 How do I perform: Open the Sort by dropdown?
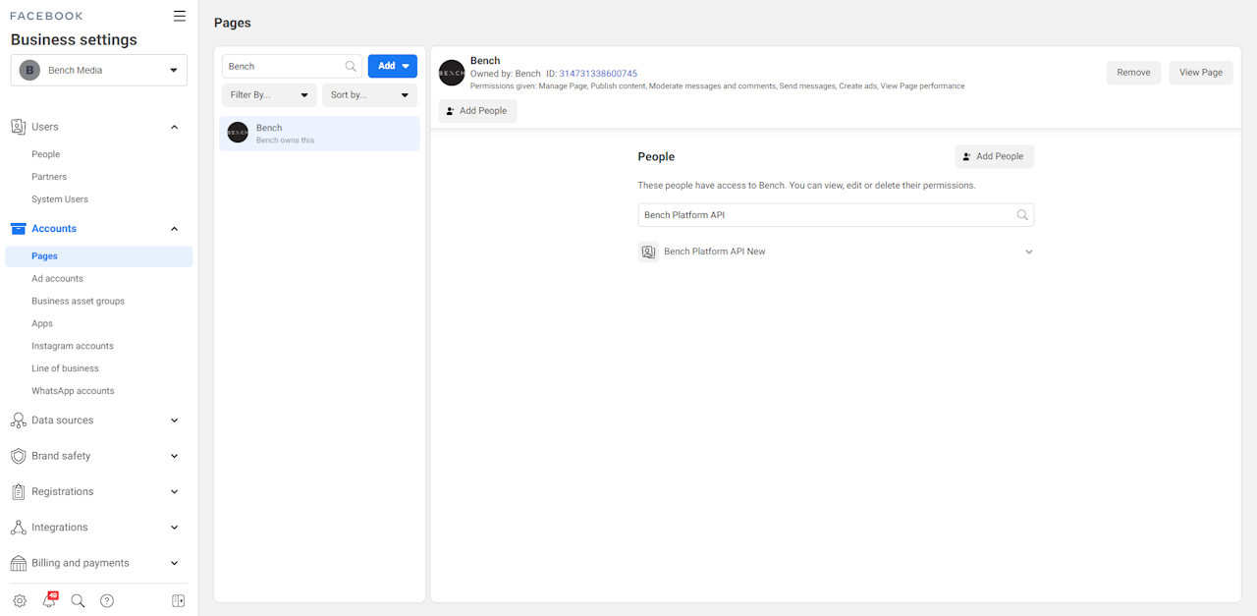click(369, 95)
